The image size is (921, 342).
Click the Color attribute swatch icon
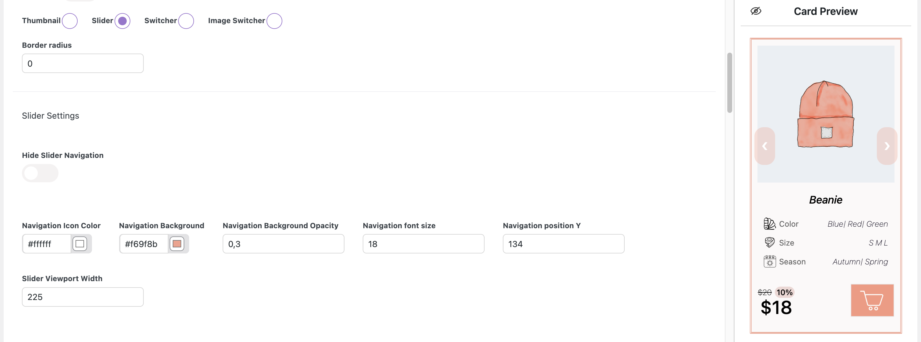769,224
